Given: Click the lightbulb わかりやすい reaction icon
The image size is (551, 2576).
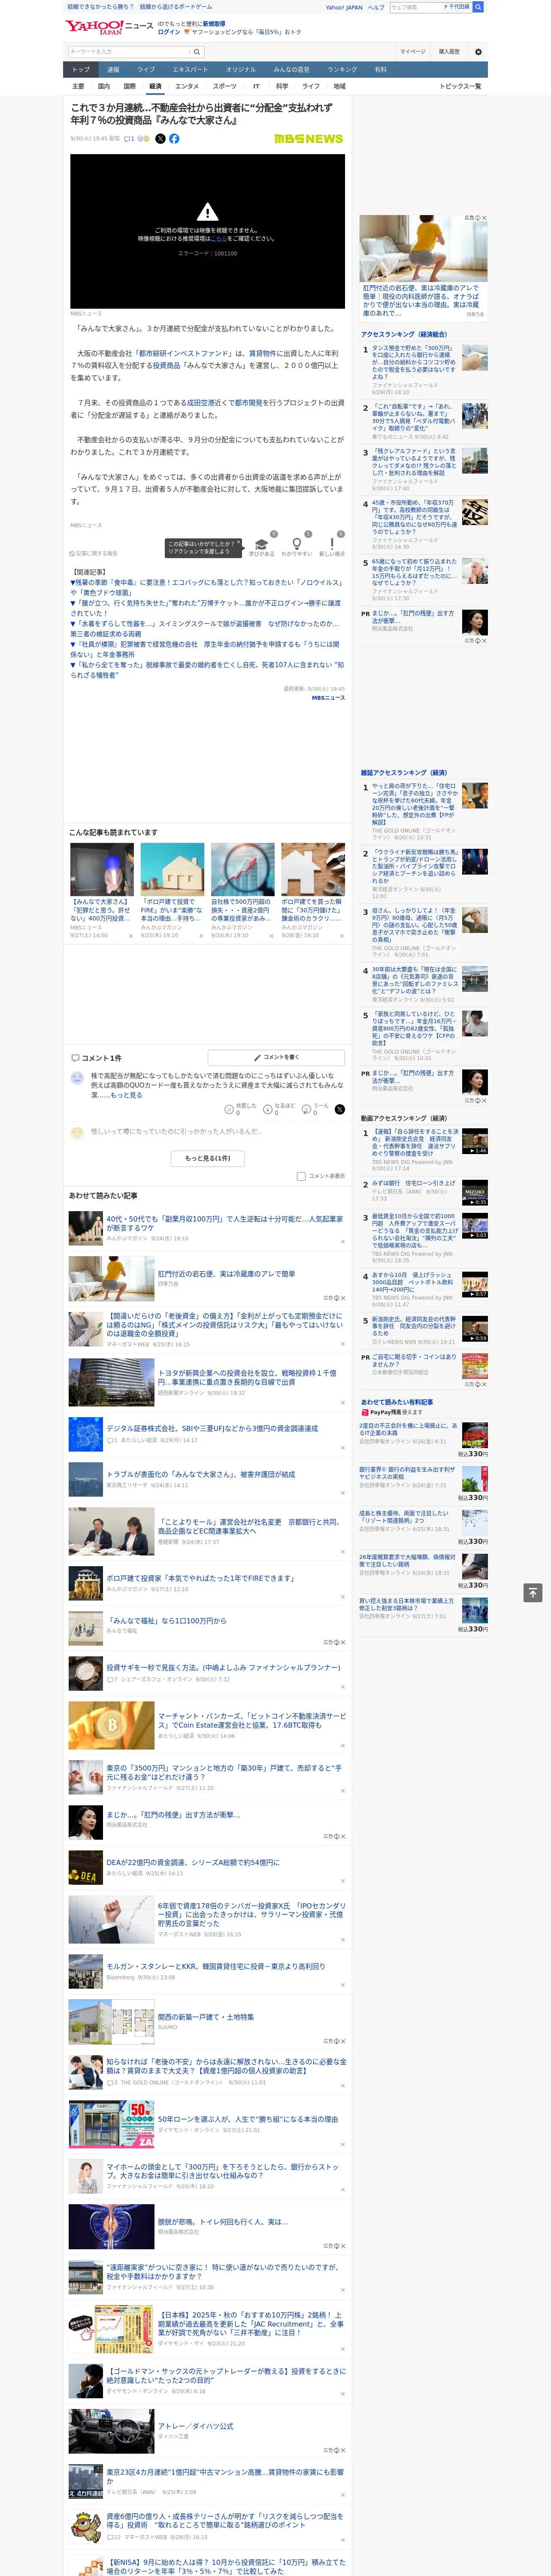Looking at the screenshot, I should tap(296, 544).
